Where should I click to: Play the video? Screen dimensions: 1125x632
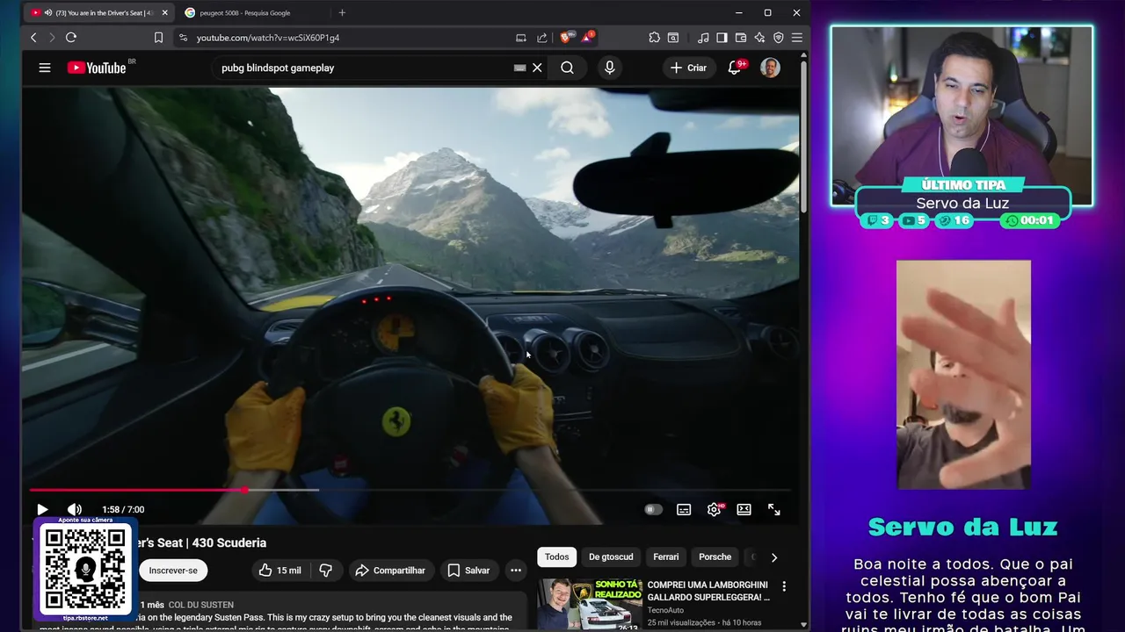tap(41, 509)
